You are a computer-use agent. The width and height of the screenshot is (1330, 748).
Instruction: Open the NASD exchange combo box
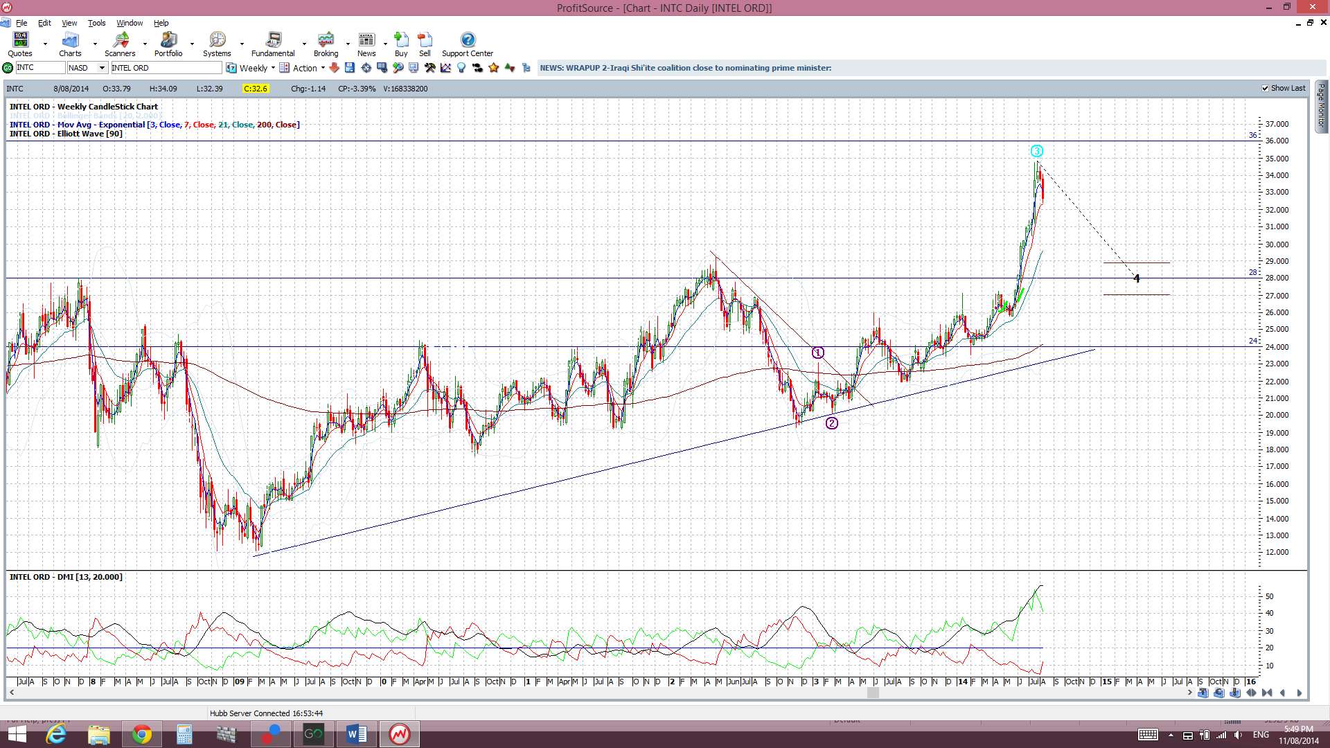(87, 68)
